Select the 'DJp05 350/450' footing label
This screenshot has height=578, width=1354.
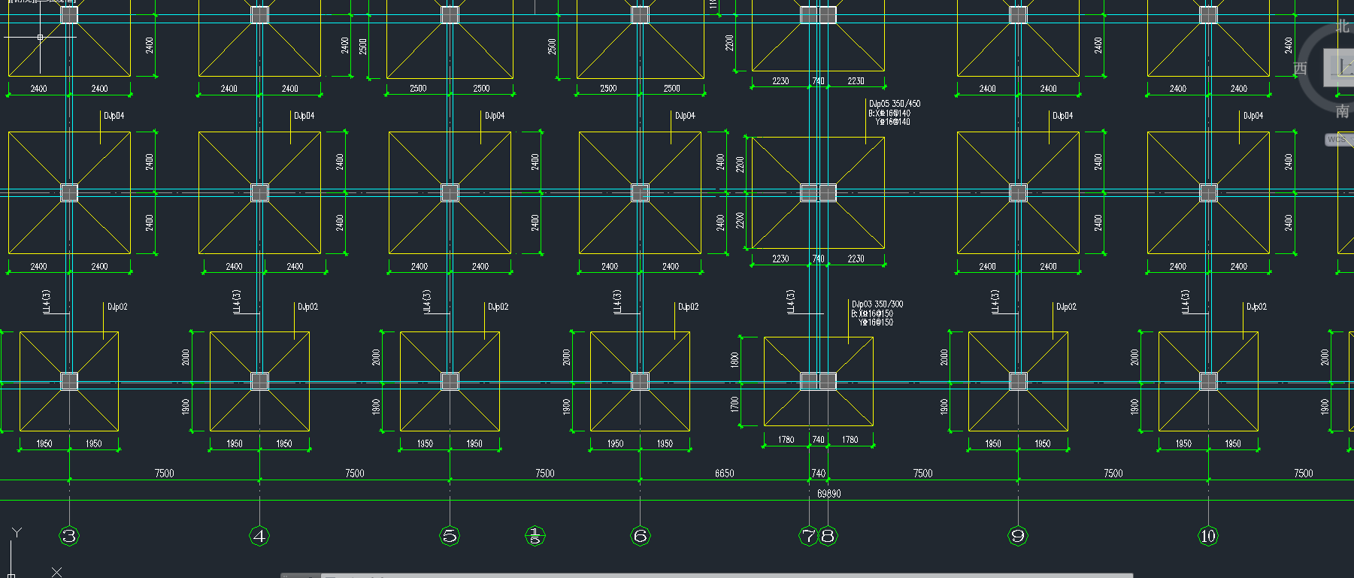895,104
